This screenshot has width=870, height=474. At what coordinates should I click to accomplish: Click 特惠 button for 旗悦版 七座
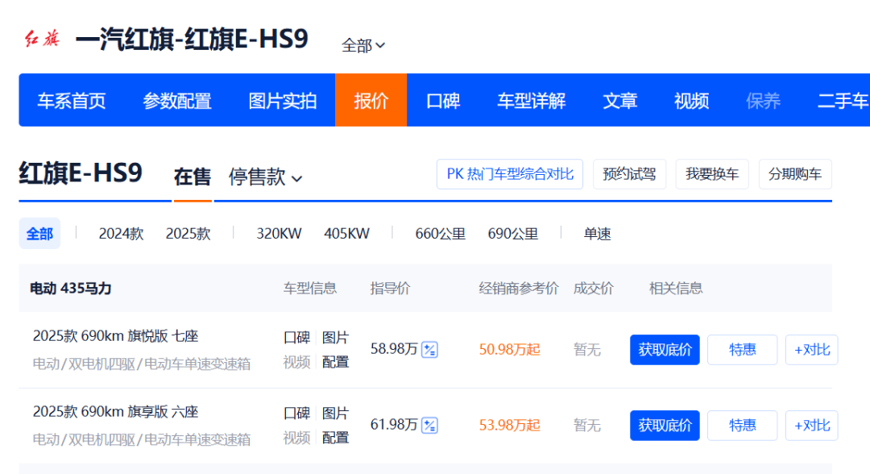point(743,350)
